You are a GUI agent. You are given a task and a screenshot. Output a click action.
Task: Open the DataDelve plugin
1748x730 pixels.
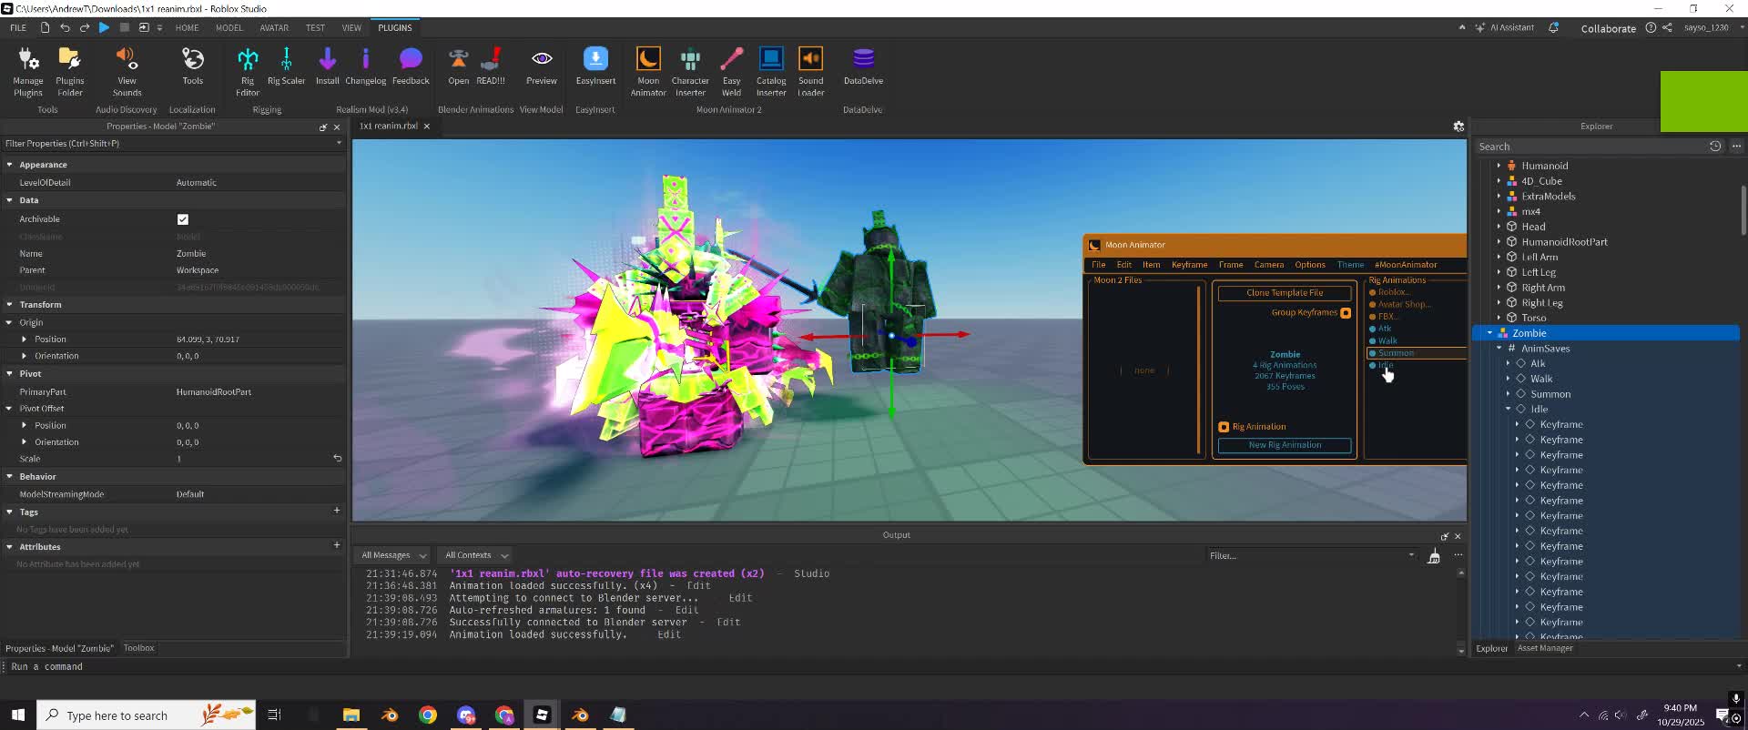click(x=863, y=66)
